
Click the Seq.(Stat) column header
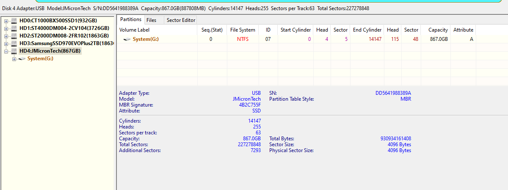(211, 30)
